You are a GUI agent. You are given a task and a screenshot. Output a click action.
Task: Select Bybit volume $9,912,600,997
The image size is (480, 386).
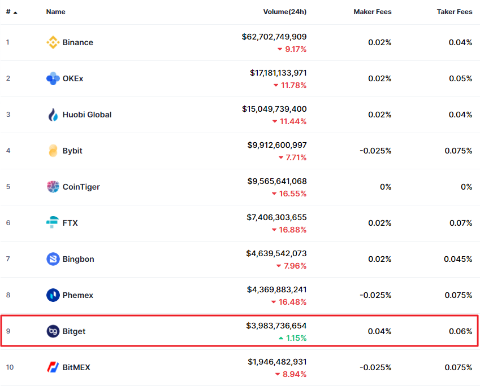click(x=277, y=145)
